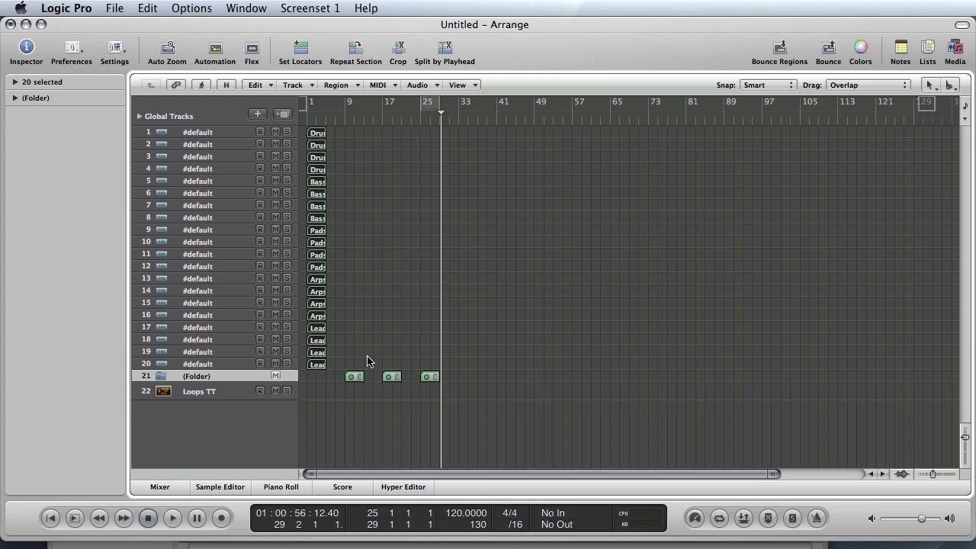Open the Score tab
Screen dimensions: 976x549
pos(342,486)
